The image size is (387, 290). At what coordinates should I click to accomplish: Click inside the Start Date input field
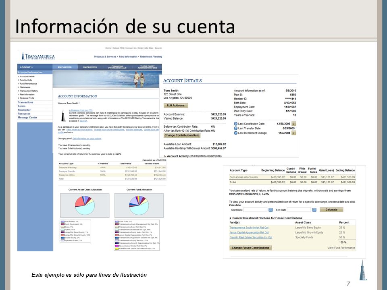coord(255,210)
